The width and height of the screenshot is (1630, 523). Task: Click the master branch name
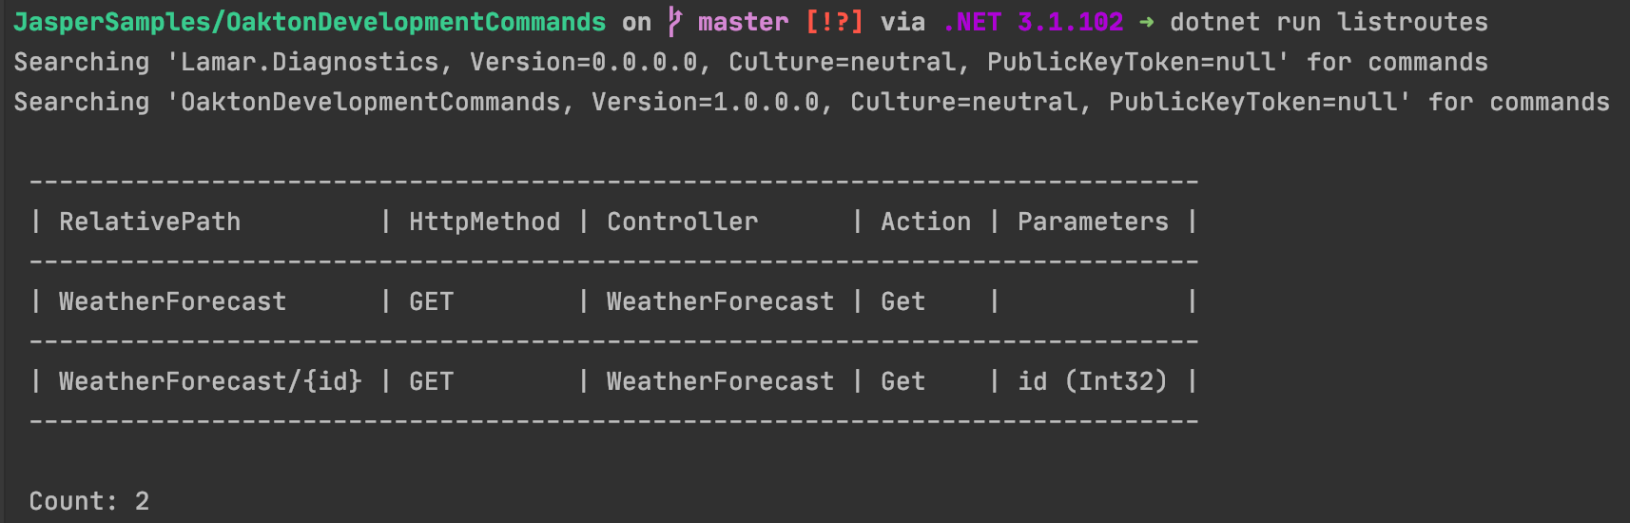pyautogui.click(x=743, y=22)
